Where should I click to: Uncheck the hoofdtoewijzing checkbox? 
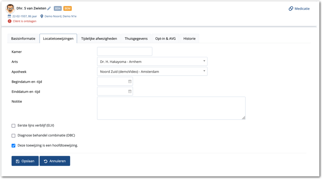coord(13,145)
